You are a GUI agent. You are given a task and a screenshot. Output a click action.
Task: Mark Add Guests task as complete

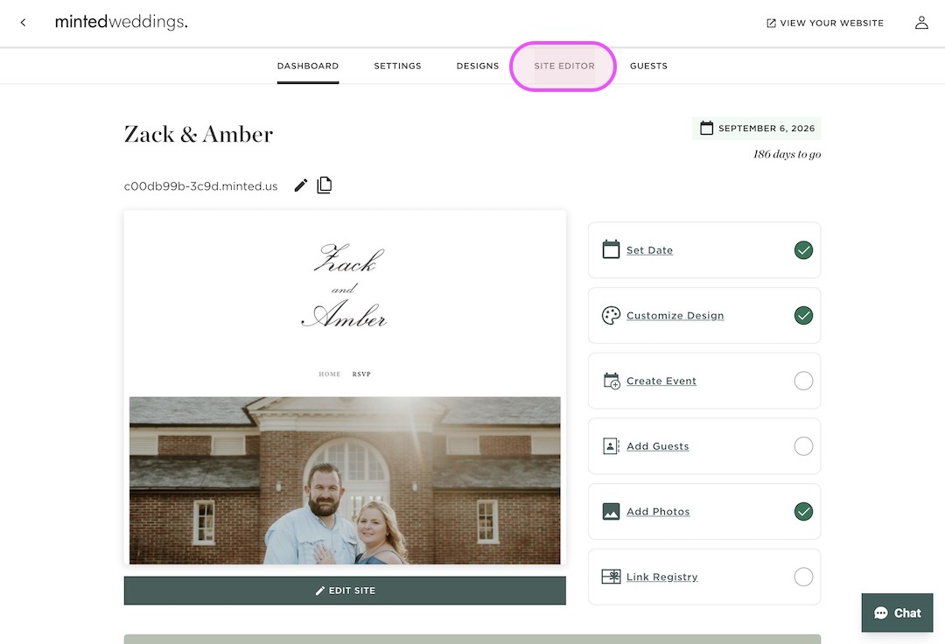803,446
